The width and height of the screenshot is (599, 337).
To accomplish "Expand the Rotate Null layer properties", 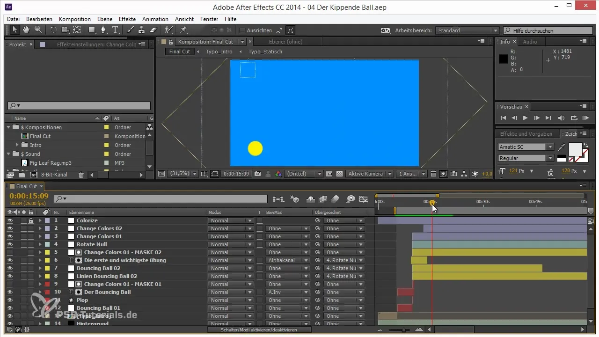I will pyautogui.click(x=40, y=244).
